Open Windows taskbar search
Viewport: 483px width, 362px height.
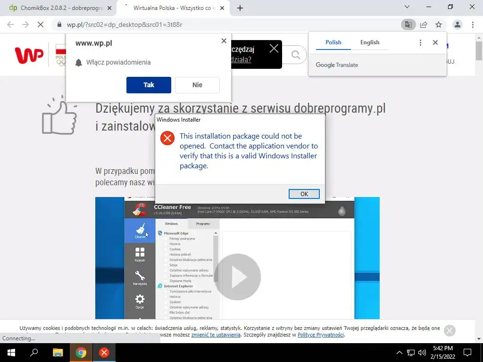(34, 353)
